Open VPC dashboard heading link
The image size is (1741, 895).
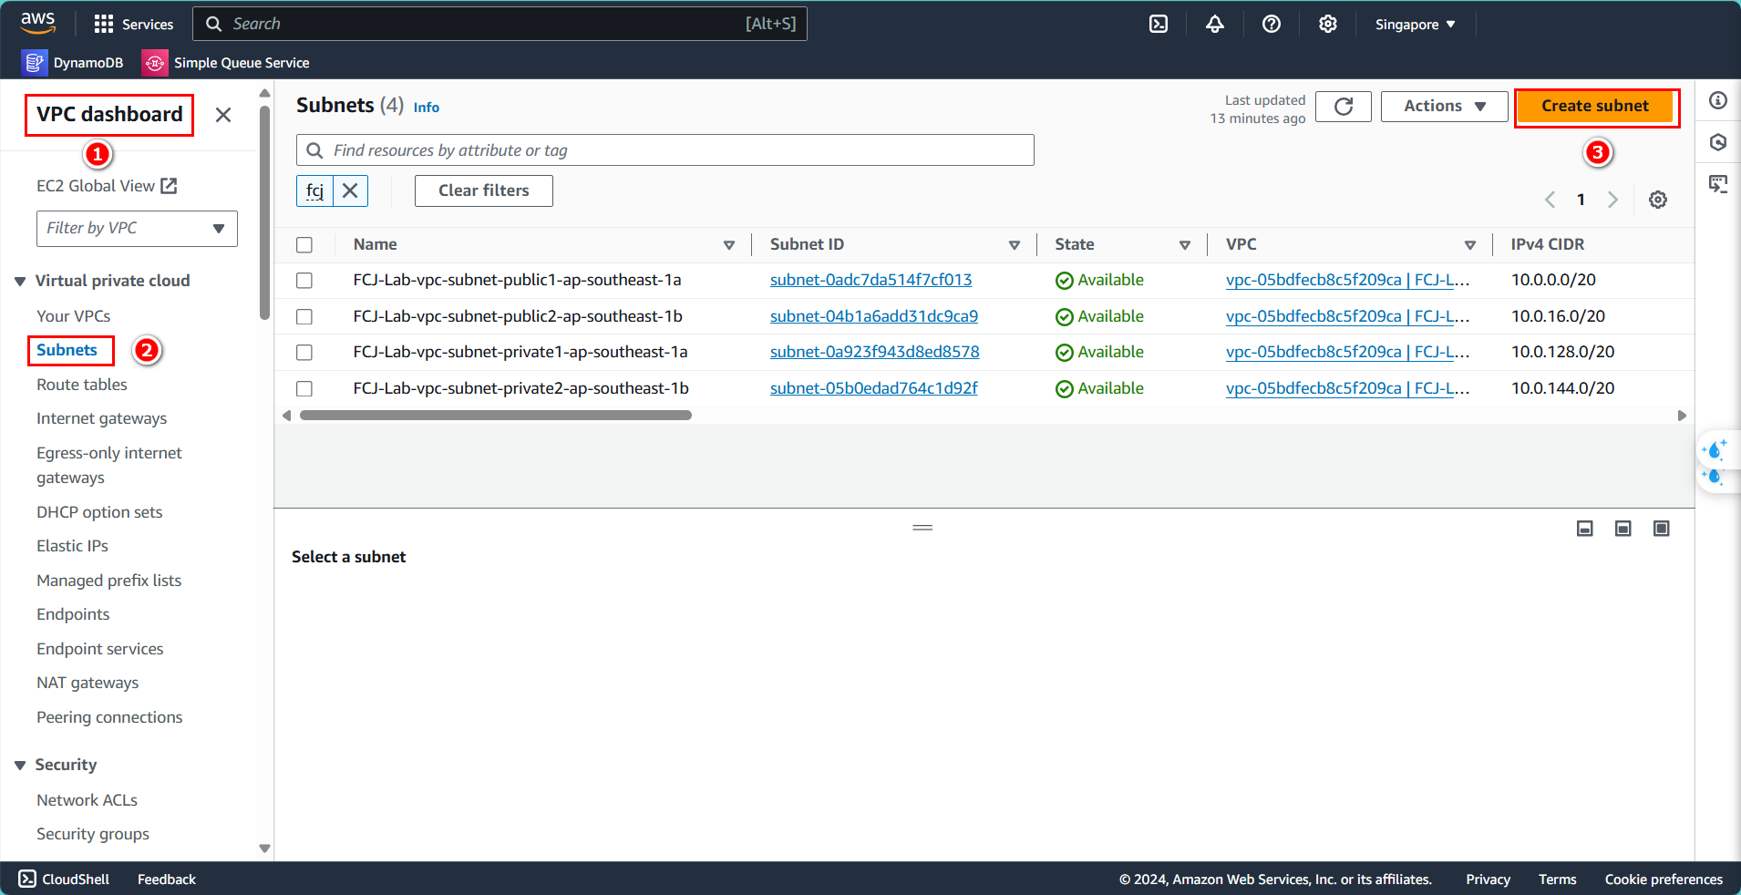click(x=109, y=115)
